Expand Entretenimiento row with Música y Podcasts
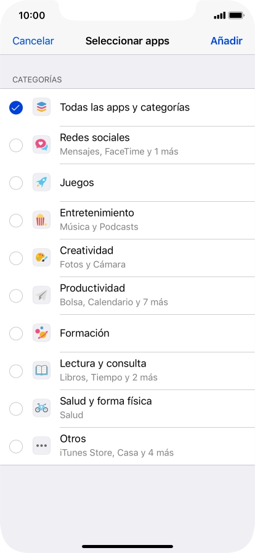The image size is (255, 553). 127,220
